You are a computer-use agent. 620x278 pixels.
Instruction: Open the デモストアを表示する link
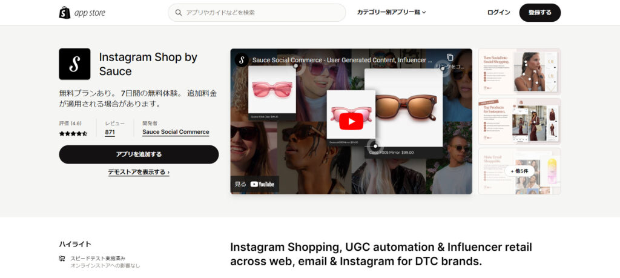[139, 172]
